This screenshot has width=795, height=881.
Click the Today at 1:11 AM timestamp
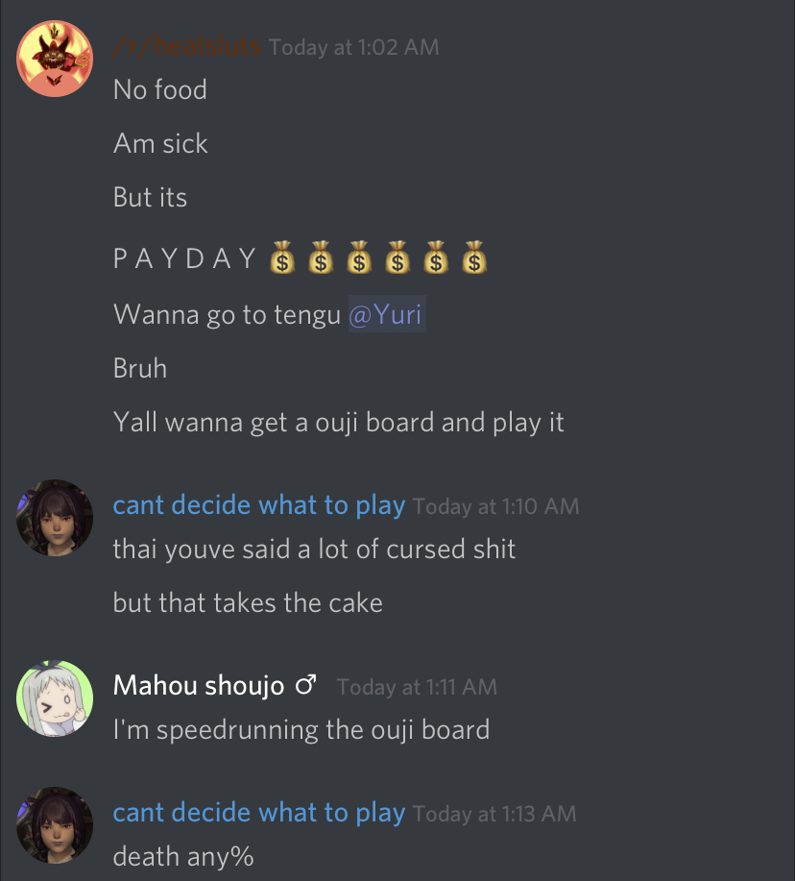point(417,687)
